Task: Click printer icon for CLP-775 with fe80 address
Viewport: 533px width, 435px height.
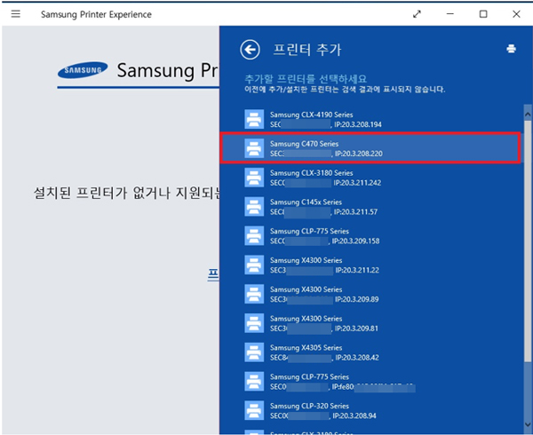Action: click(x=254, y=382)
